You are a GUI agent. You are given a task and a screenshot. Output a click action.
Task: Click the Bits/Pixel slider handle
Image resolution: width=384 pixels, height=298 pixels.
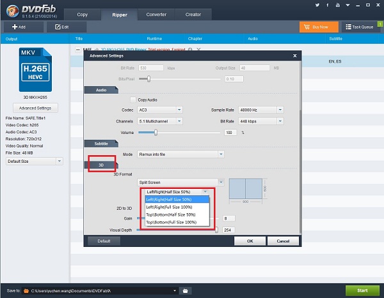point(148,78)
